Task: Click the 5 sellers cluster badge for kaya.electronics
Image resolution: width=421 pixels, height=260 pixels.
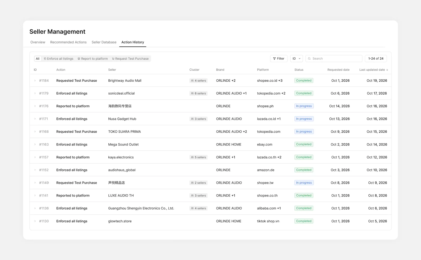Action: tap(198, 157)
